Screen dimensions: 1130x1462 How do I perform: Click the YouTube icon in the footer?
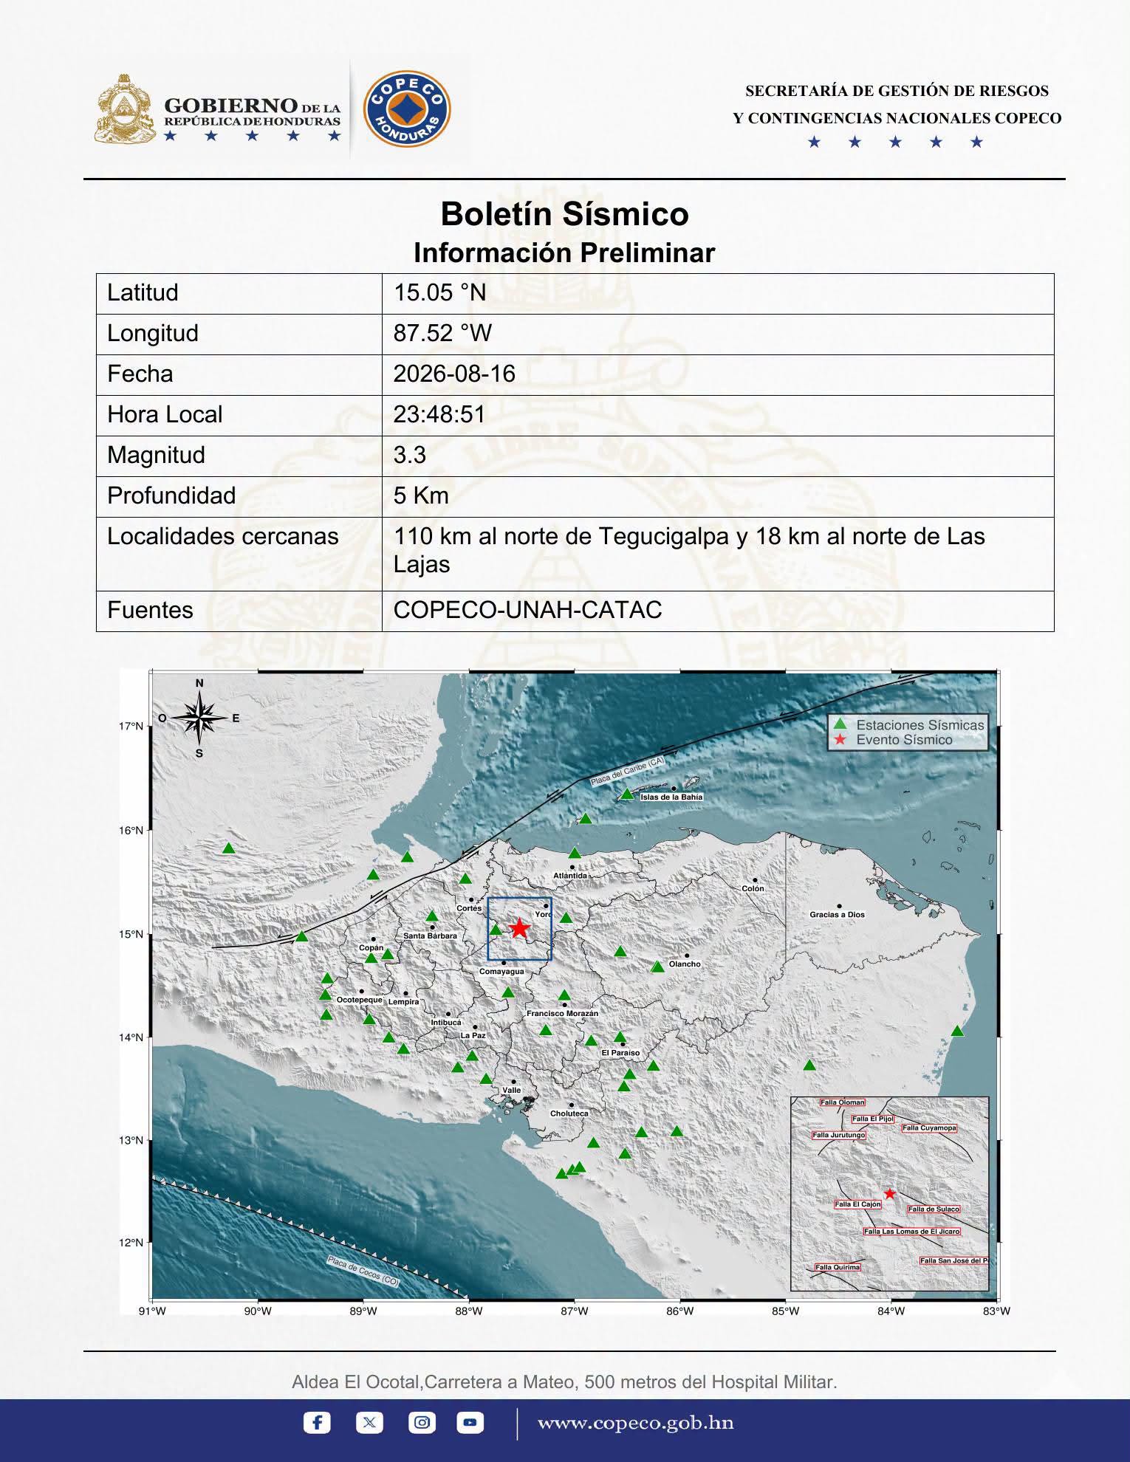[x=470, y=1422]
